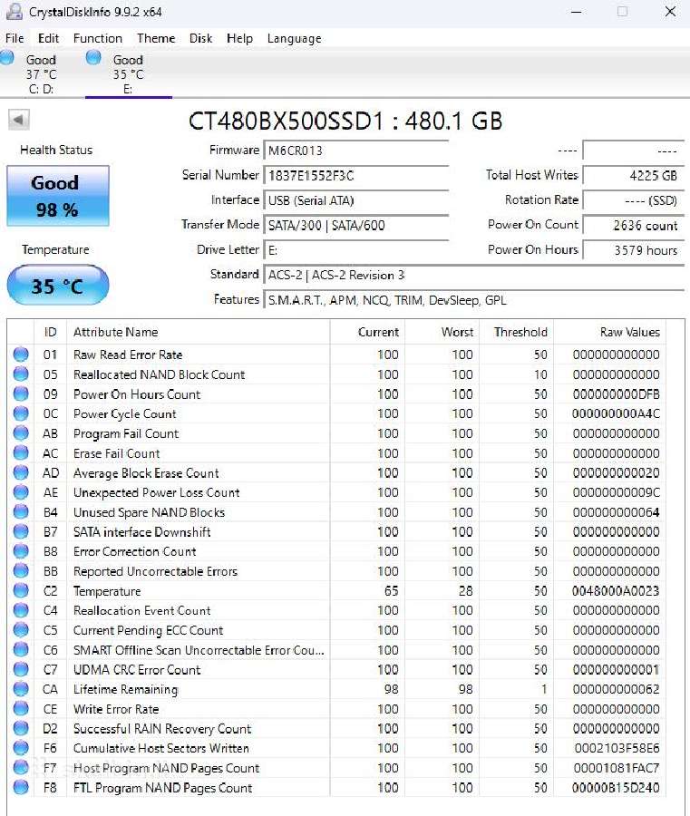Click raw value 0048000A0023 in Temperature row
Screen dimensions: 690x816
(616, 590)
